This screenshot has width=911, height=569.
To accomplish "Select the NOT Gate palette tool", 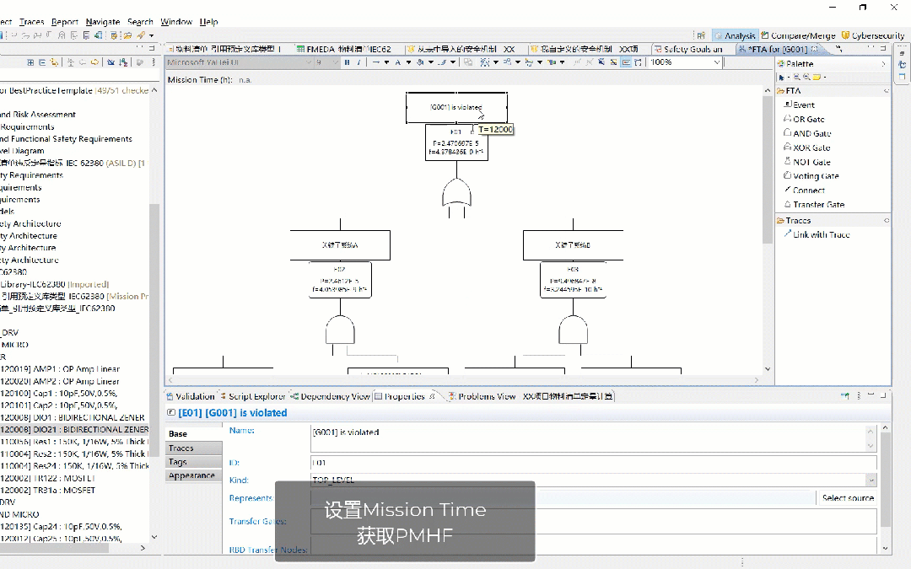I will pos(807,162).
